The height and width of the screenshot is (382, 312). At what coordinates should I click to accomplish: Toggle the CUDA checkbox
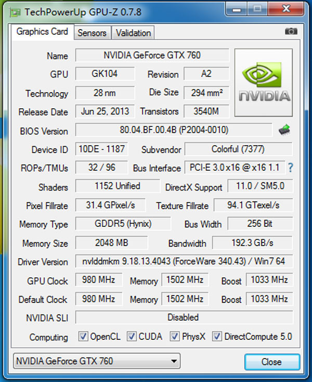(132, 336)
